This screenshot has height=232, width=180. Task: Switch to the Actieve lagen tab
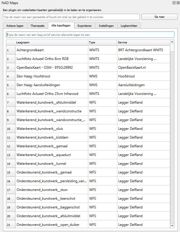[15, 26]
